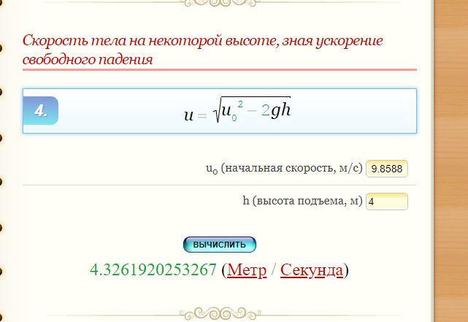The image size is (468, 322).
Task: Click the result value 4.3261920253267
Action: point(153,269)
